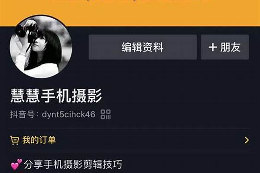
Task: Select the username 慧慧手机摄影
Action: coord(56,96)
